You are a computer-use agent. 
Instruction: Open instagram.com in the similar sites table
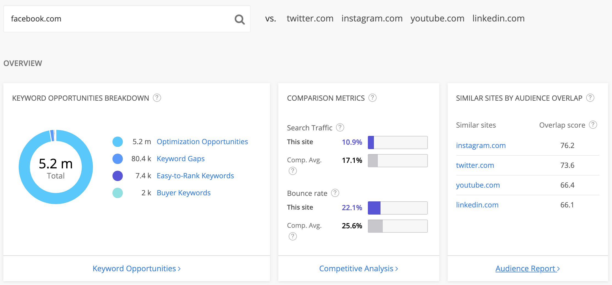pos(481,146)
